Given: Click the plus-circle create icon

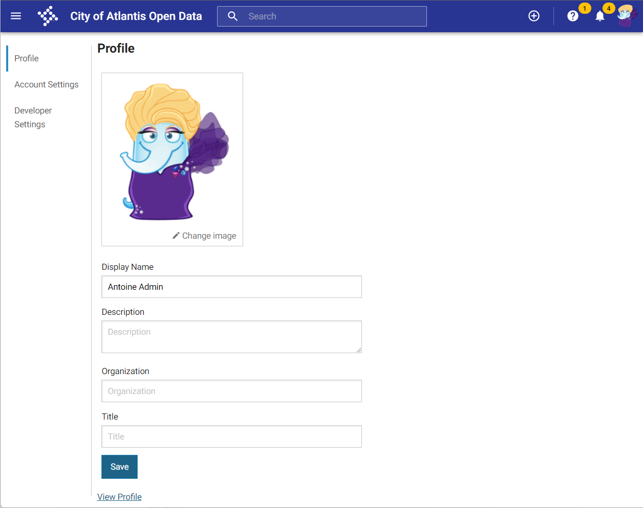Looking at the screenshot, I should pos(534,16).
